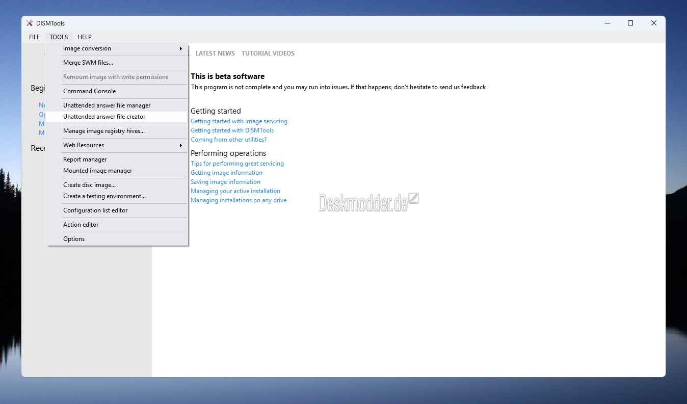
Task: Open Mounted image manager
Action: coord(117,171)
